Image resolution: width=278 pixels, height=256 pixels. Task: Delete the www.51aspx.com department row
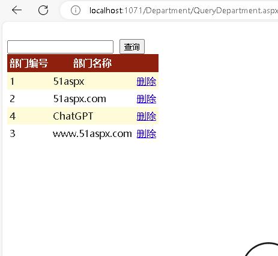[x=147, y=133]
